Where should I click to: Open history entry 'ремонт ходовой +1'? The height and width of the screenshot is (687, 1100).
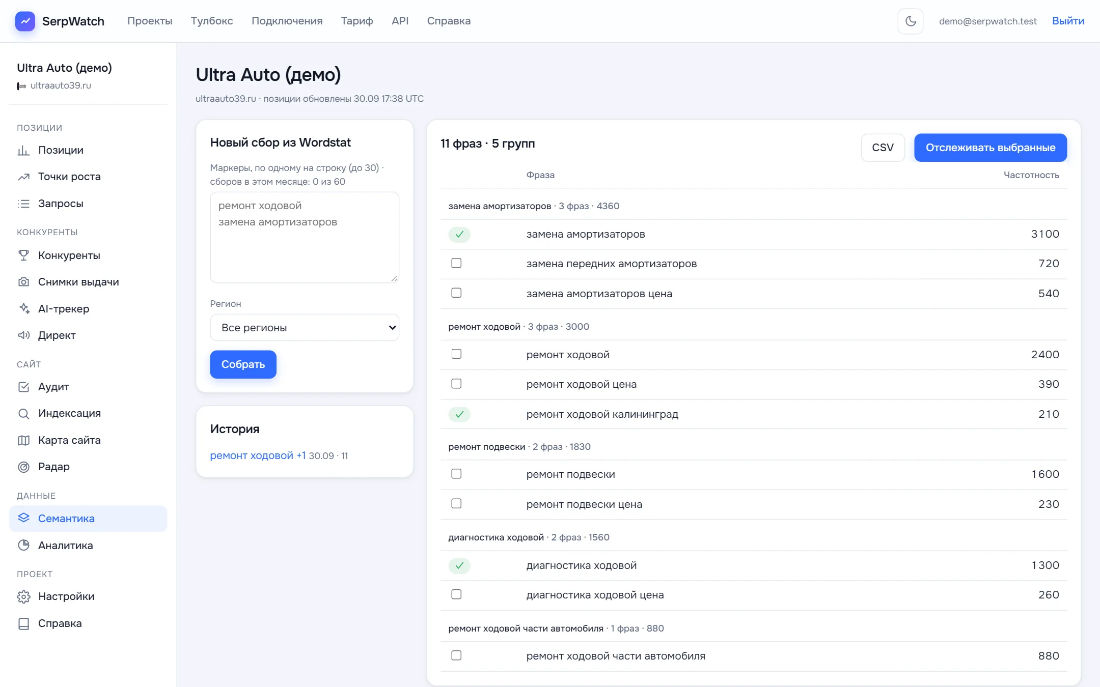click(x=258, y=455)
